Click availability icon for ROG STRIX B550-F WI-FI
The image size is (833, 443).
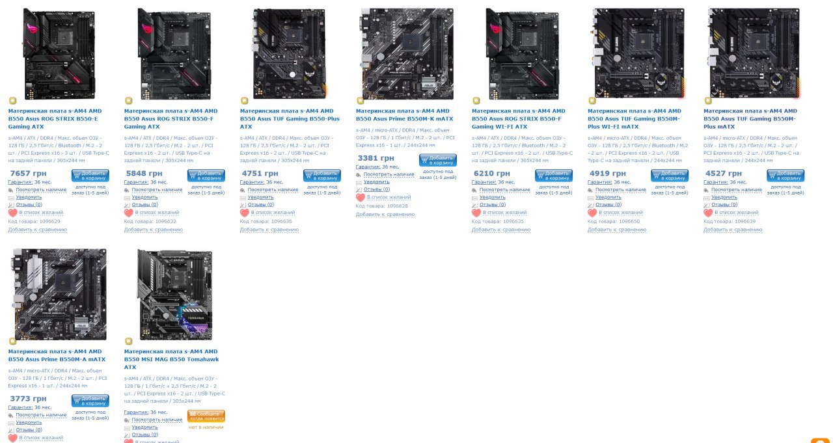pos(474,190)
